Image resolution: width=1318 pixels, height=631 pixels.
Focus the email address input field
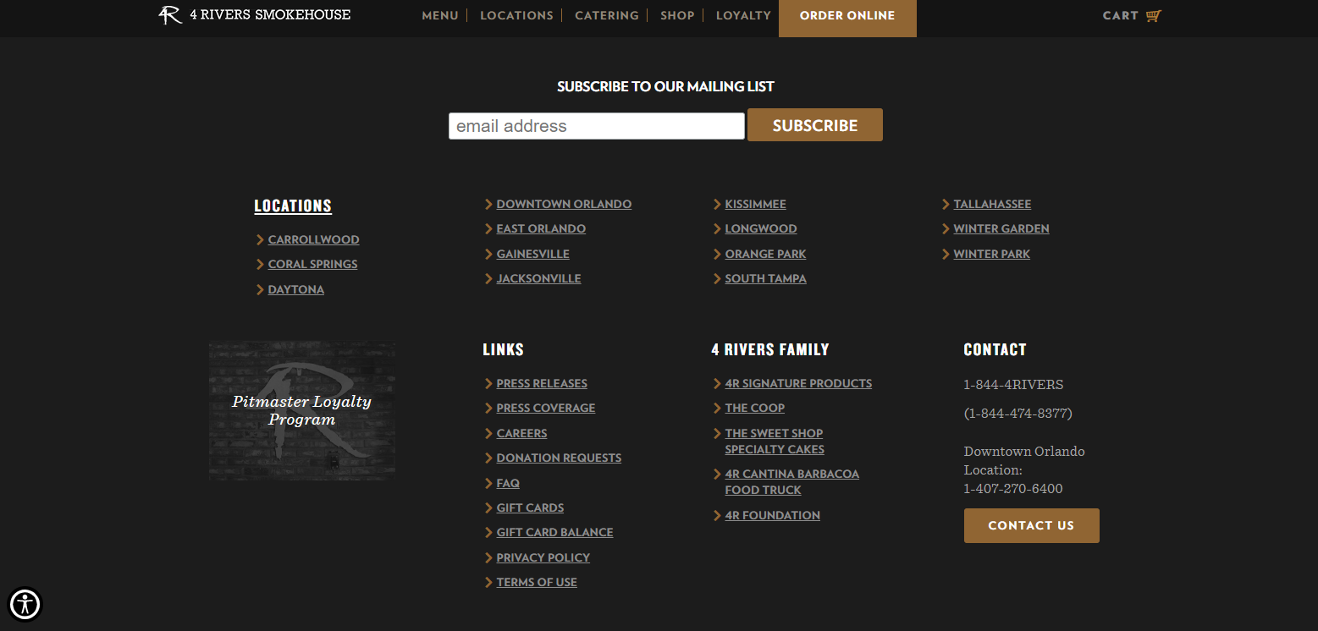(x=596, y=126)
